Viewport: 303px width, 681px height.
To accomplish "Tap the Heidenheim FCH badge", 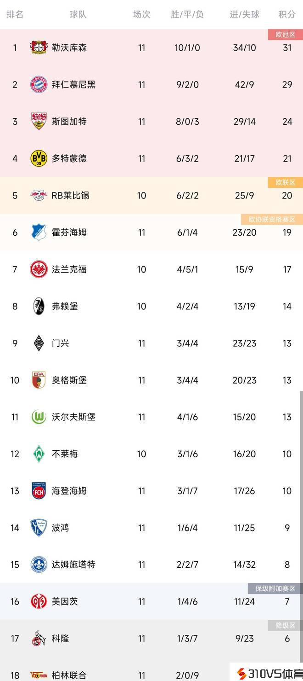I will point(39,491).
